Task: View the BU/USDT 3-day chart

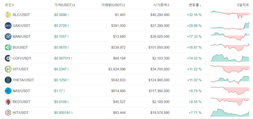Action: click(x=230, y=47)
